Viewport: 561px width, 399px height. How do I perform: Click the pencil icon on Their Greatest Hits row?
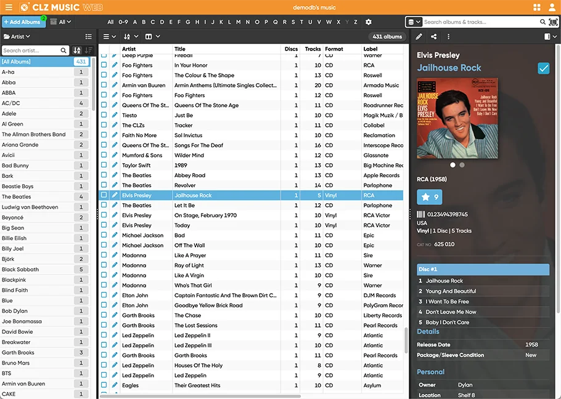click(115, 385)
